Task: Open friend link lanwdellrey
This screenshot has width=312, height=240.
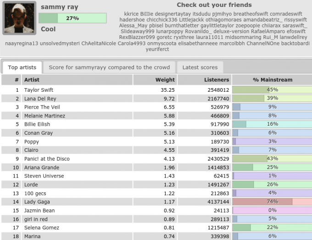Action: click(x=293, y=37)
